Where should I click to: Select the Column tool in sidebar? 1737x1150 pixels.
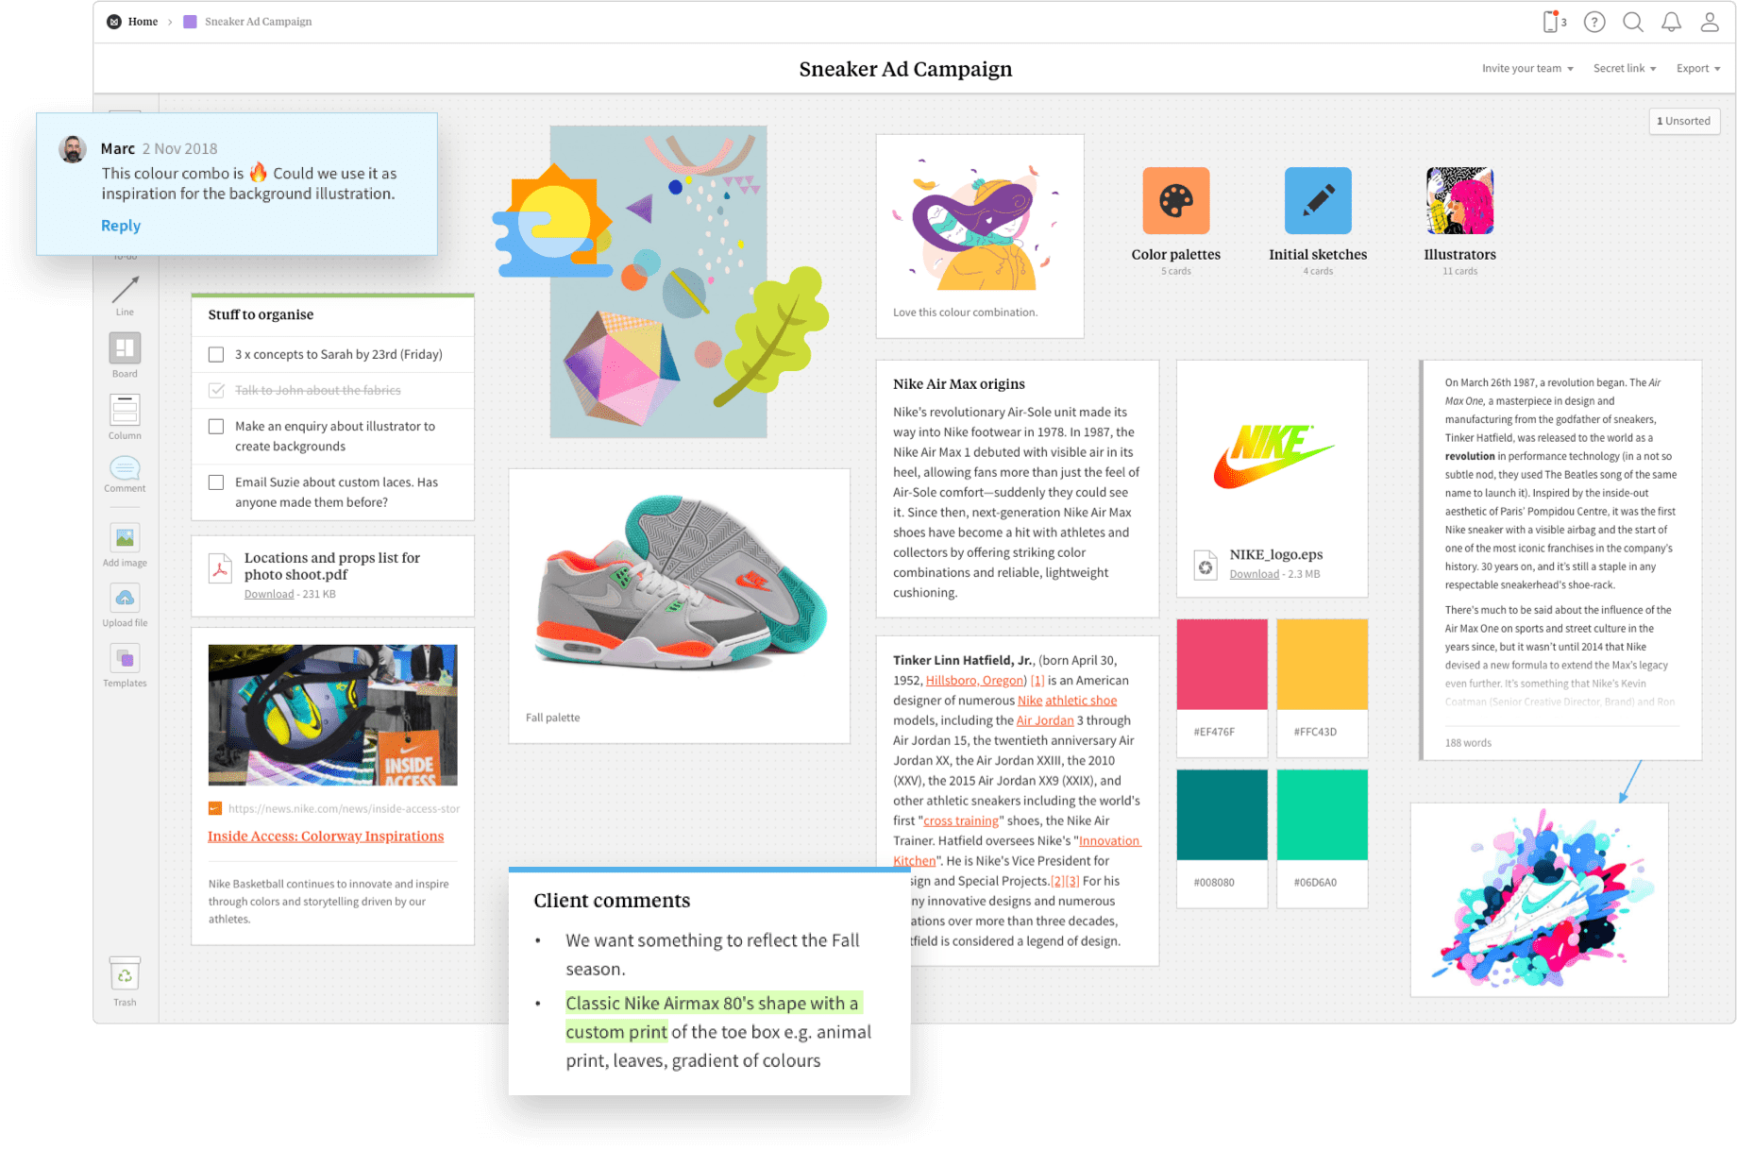[x=125, y=416]
